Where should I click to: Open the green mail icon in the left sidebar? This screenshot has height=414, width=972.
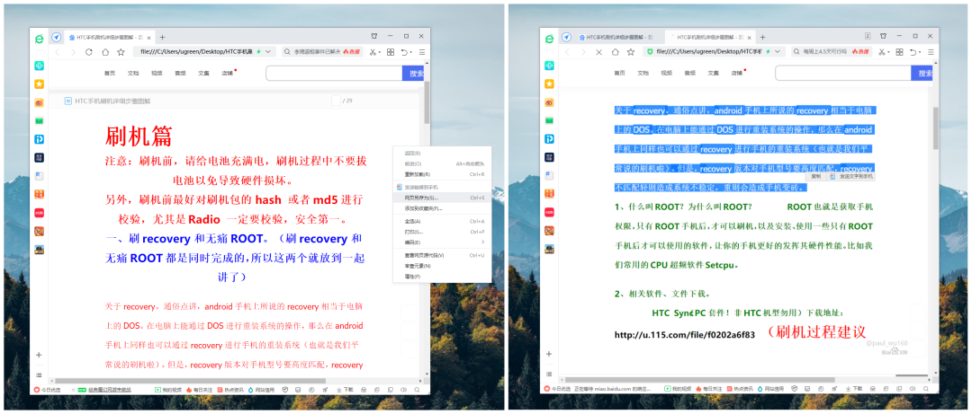click(x=39, y=120)
